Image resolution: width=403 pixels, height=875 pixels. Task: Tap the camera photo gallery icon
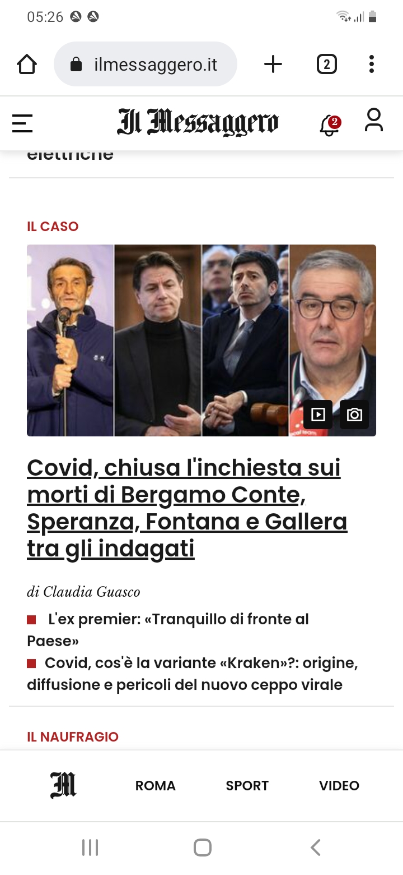[354, 415]
